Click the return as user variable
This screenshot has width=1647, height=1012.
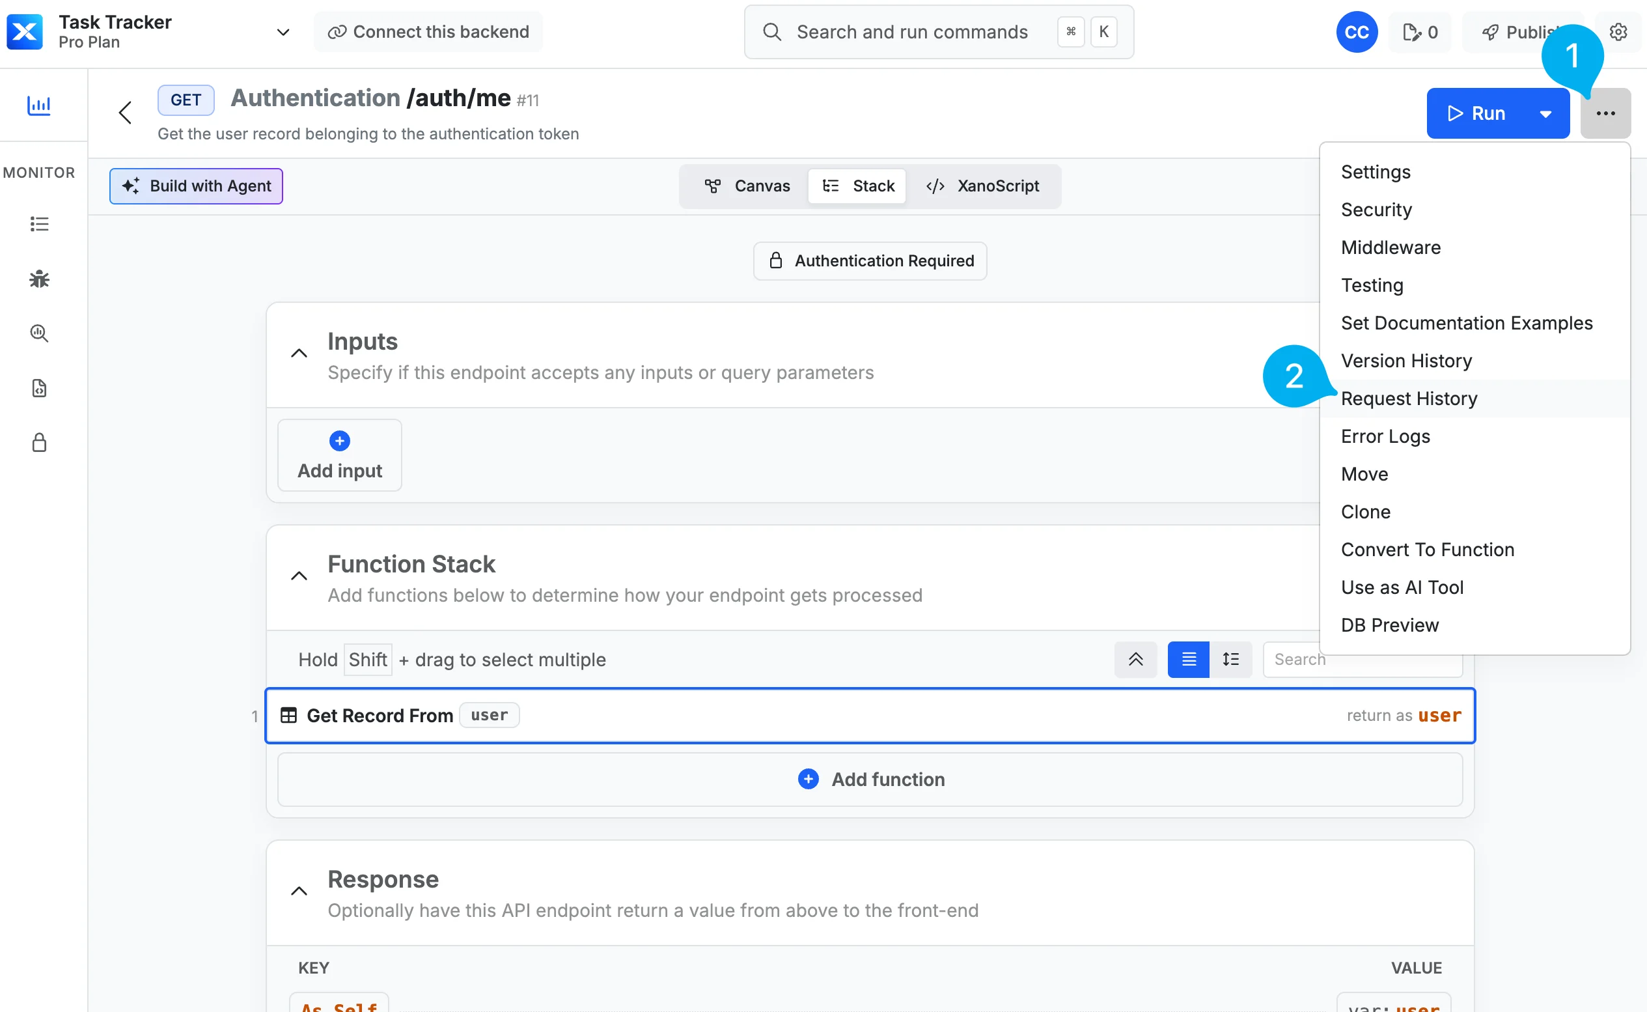click(x=1439, y=716)
